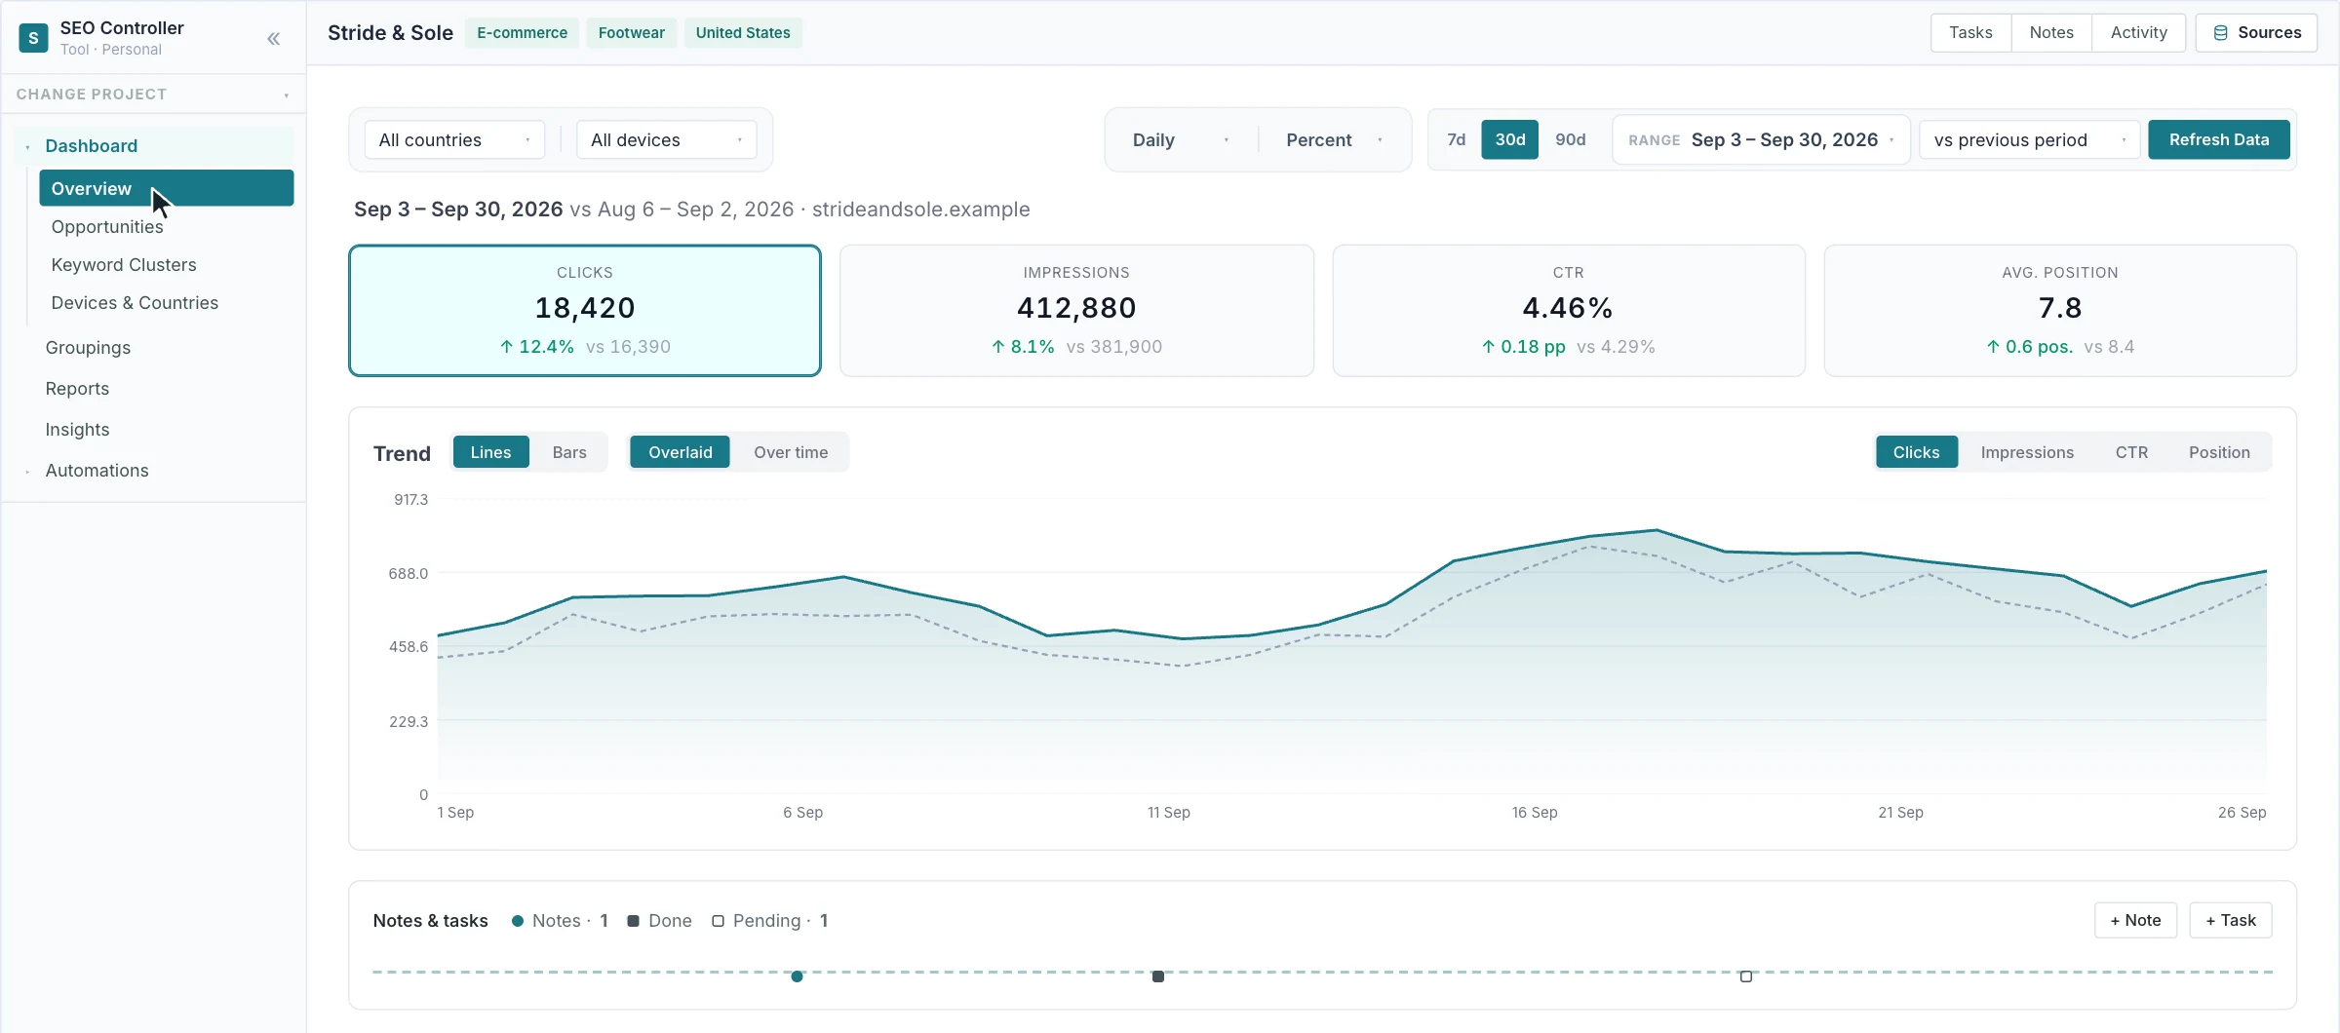2340x1033 pixels.
Task: Click the database icon in the Sources button
Action: click(x=2221, y=32)
